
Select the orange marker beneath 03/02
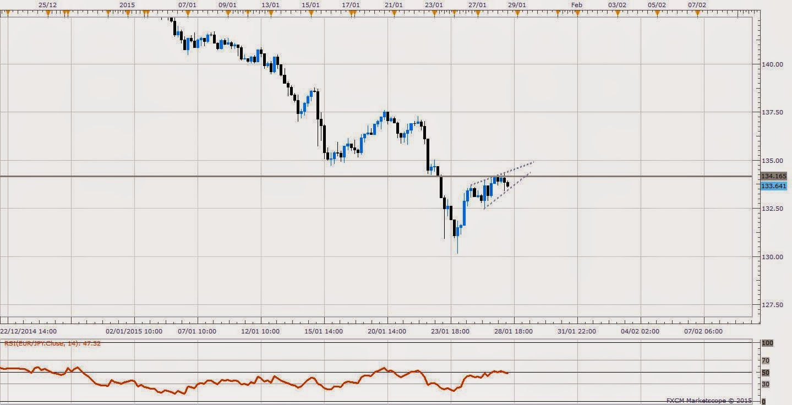pos(617,14)
